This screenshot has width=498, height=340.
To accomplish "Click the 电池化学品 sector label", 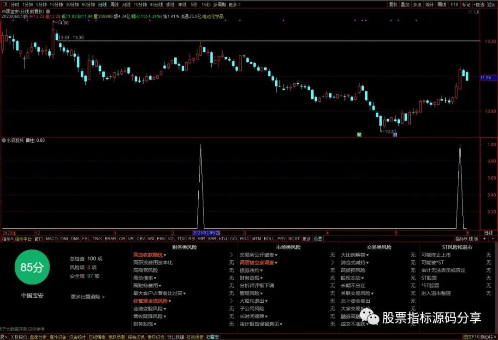I will click(213, 16).
